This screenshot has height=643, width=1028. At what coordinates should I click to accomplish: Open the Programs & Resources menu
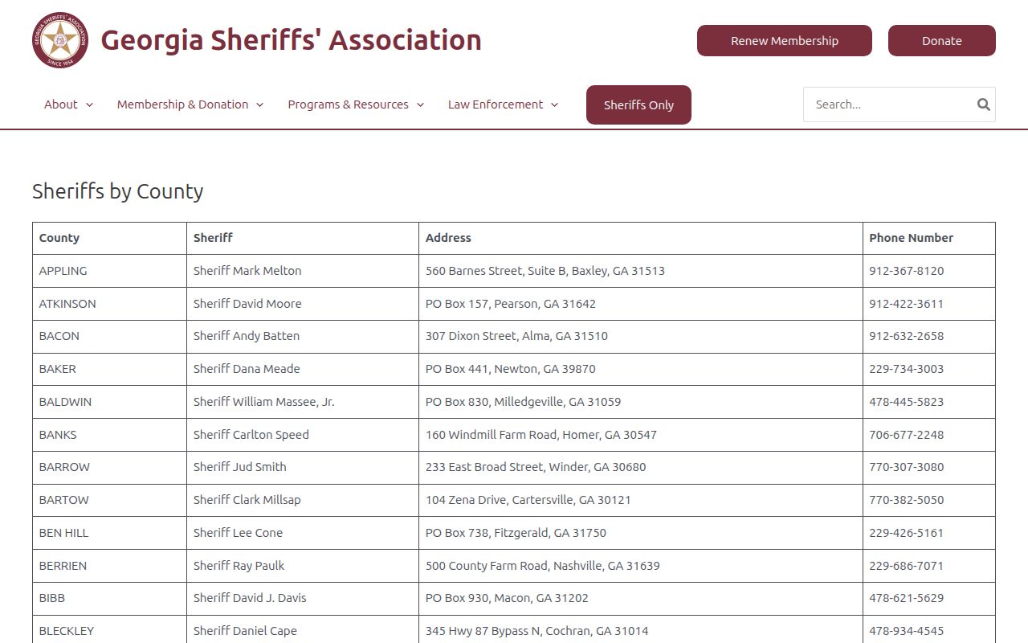click(x=348, y=104)
